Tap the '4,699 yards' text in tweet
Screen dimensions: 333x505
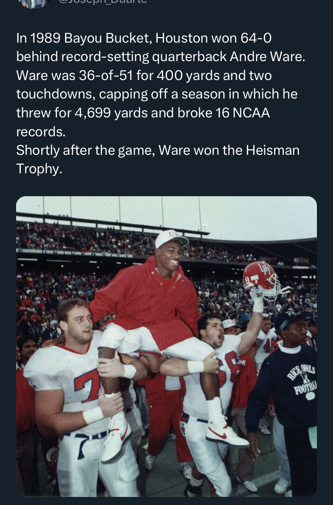(111, 113)
